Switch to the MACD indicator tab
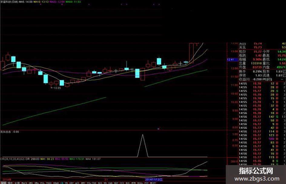Screen dimensions: 286x184 [24, 183]
